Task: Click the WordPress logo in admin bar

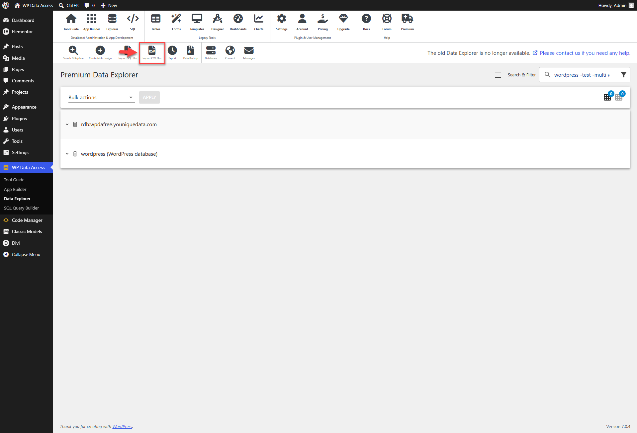Action: tap(6, 5)
